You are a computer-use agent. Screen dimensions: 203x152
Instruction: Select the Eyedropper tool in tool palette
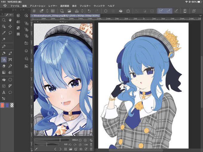point(4,33)
